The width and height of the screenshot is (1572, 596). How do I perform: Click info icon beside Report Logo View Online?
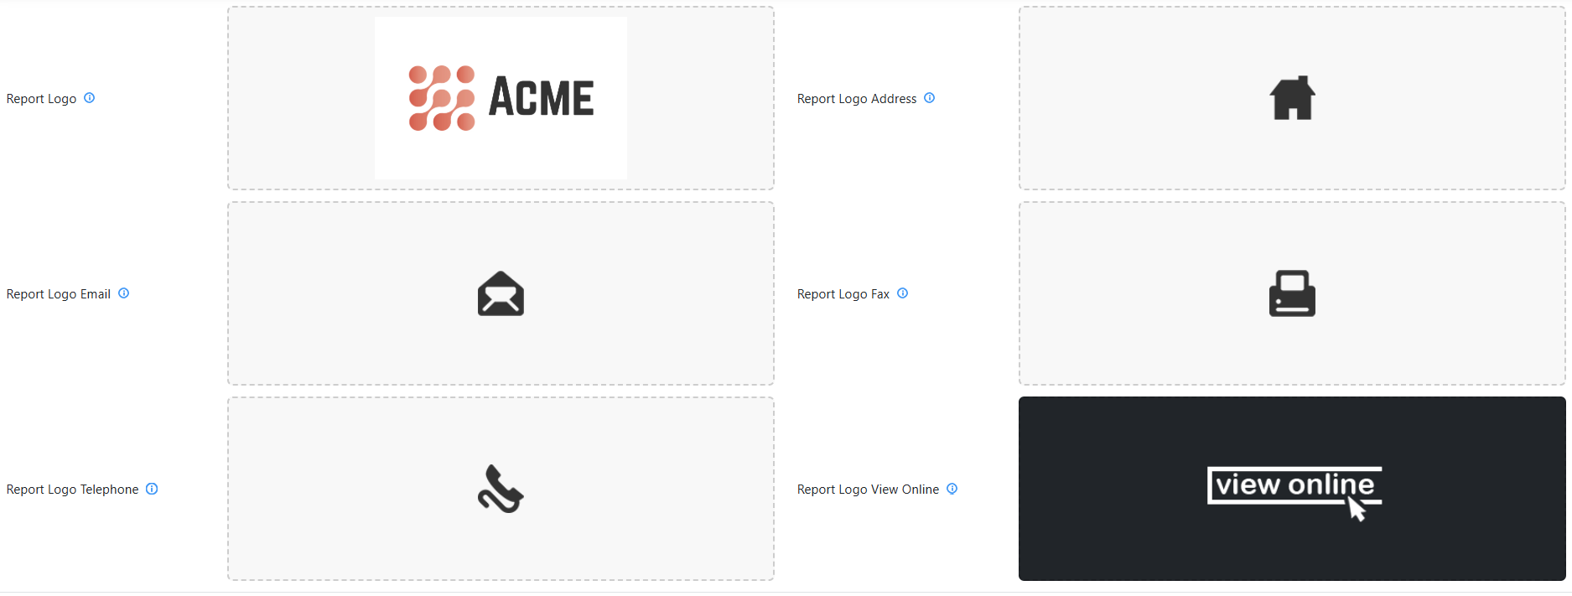(952, 489)
